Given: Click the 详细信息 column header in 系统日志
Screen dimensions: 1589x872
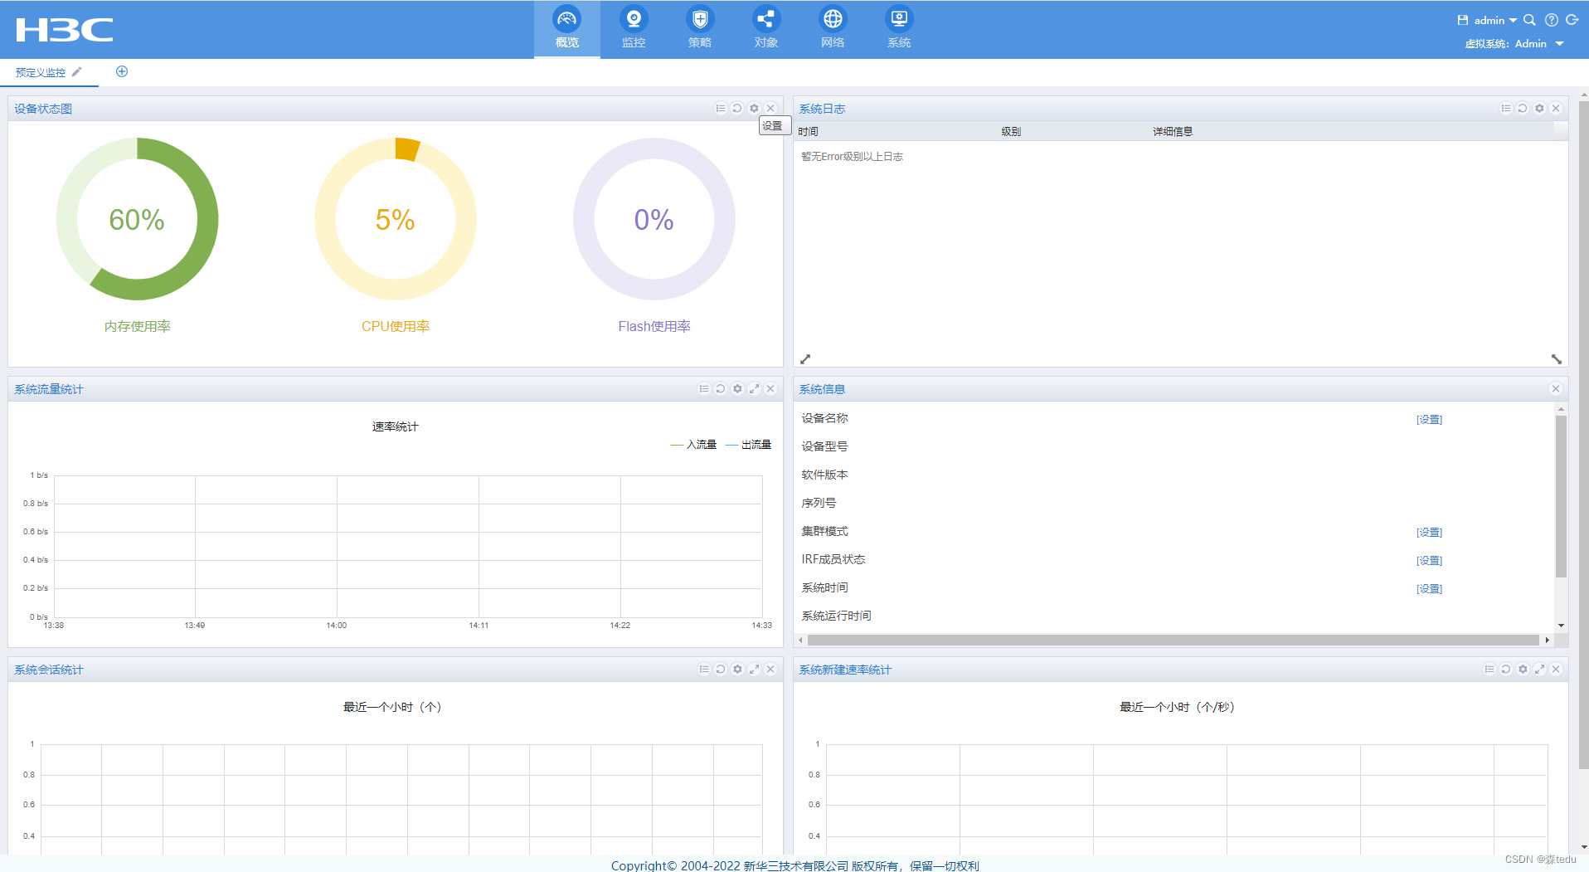Looking at the screenshot, I should (1173, 131).
